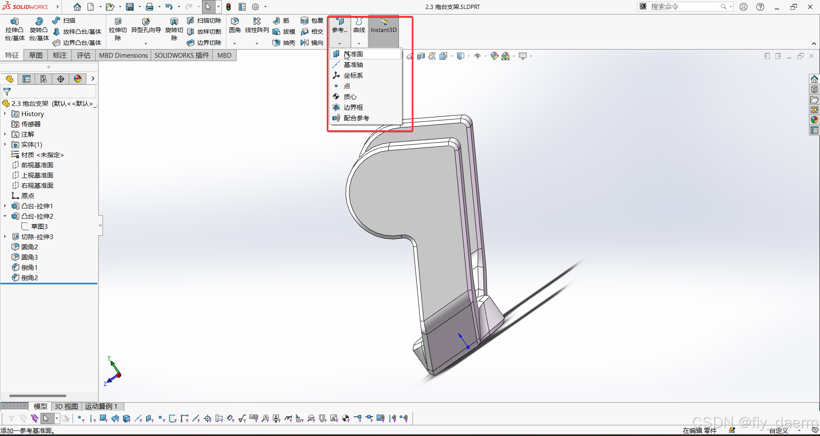Screen dimensions: 820x436
Task: Select the 圆角 fillet tool
Action: tap(235, 26)
